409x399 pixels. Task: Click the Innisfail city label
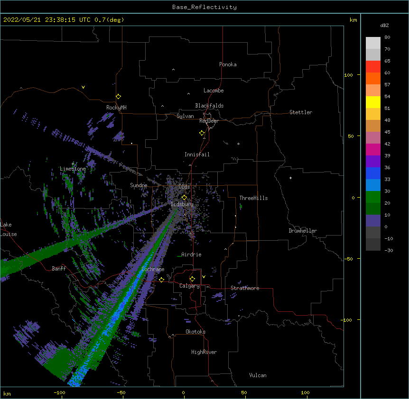[197, 154]
